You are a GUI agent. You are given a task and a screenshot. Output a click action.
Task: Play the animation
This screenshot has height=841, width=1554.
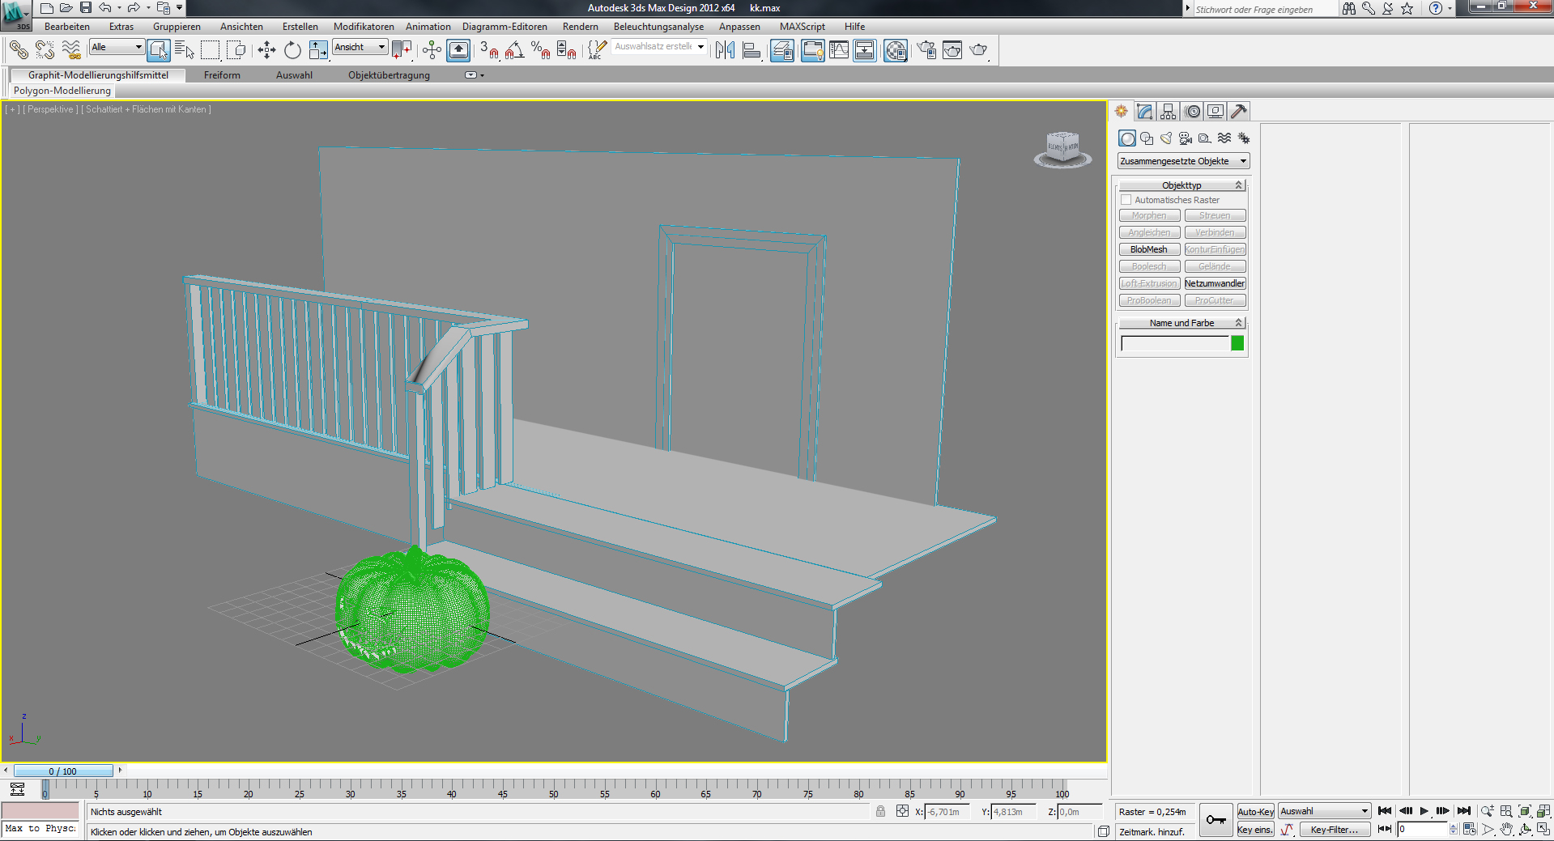(1424, 811)
